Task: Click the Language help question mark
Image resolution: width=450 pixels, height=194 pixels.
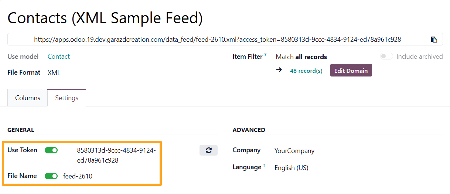Action: click(264, 166)
